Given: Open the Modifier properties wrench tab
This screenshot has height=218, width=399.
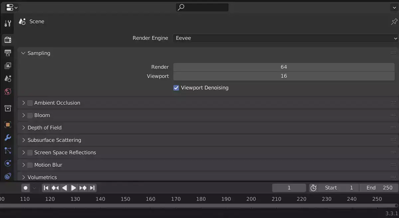Looking at the screenshot, I should 8,138.
